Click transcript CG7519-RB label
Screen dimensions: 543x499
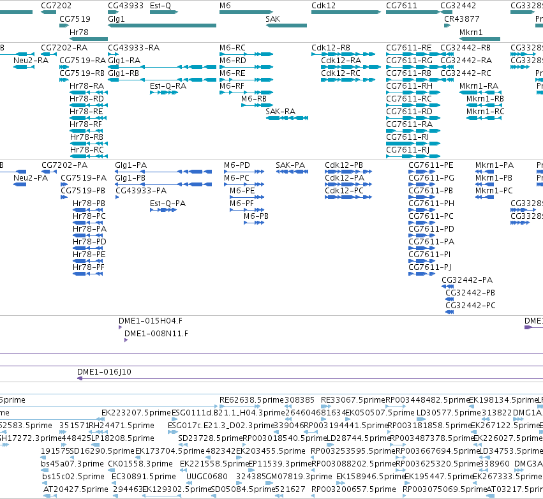pos(82,73)
